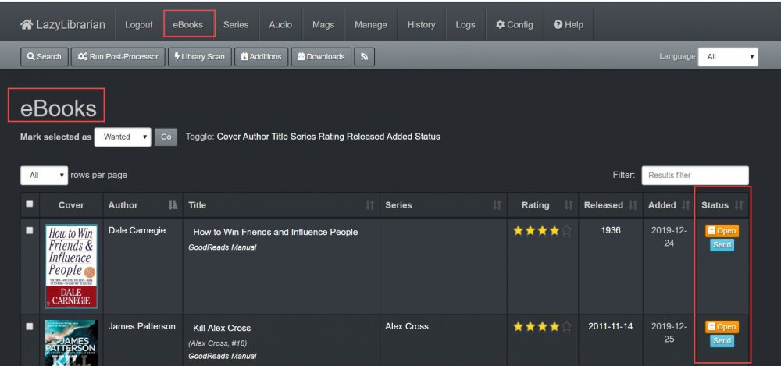Toggle Status column visibility
This screenshot has height=366, width=781.
(x=427, y=137)
